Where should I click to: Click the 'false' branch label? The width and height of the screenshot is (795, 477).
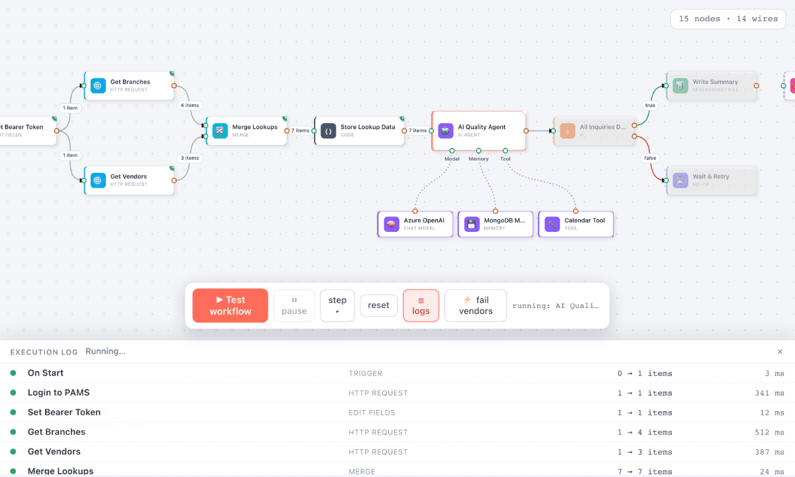coord(650,158)
